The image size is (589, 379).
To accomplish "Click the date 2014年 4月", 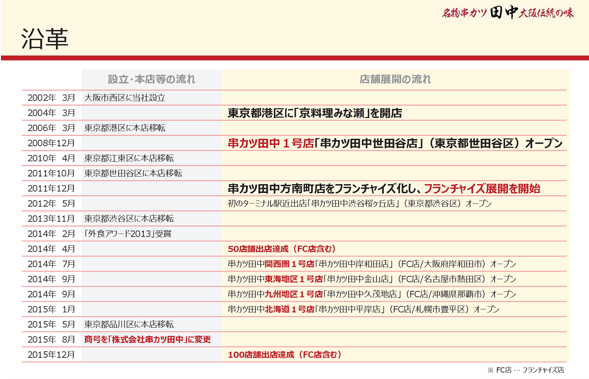I will click(51, 249).
